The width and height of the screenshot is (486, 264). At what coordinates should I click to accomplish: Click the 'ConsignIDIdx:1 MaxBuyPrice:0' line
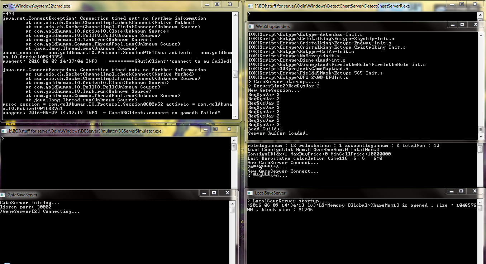319,154
